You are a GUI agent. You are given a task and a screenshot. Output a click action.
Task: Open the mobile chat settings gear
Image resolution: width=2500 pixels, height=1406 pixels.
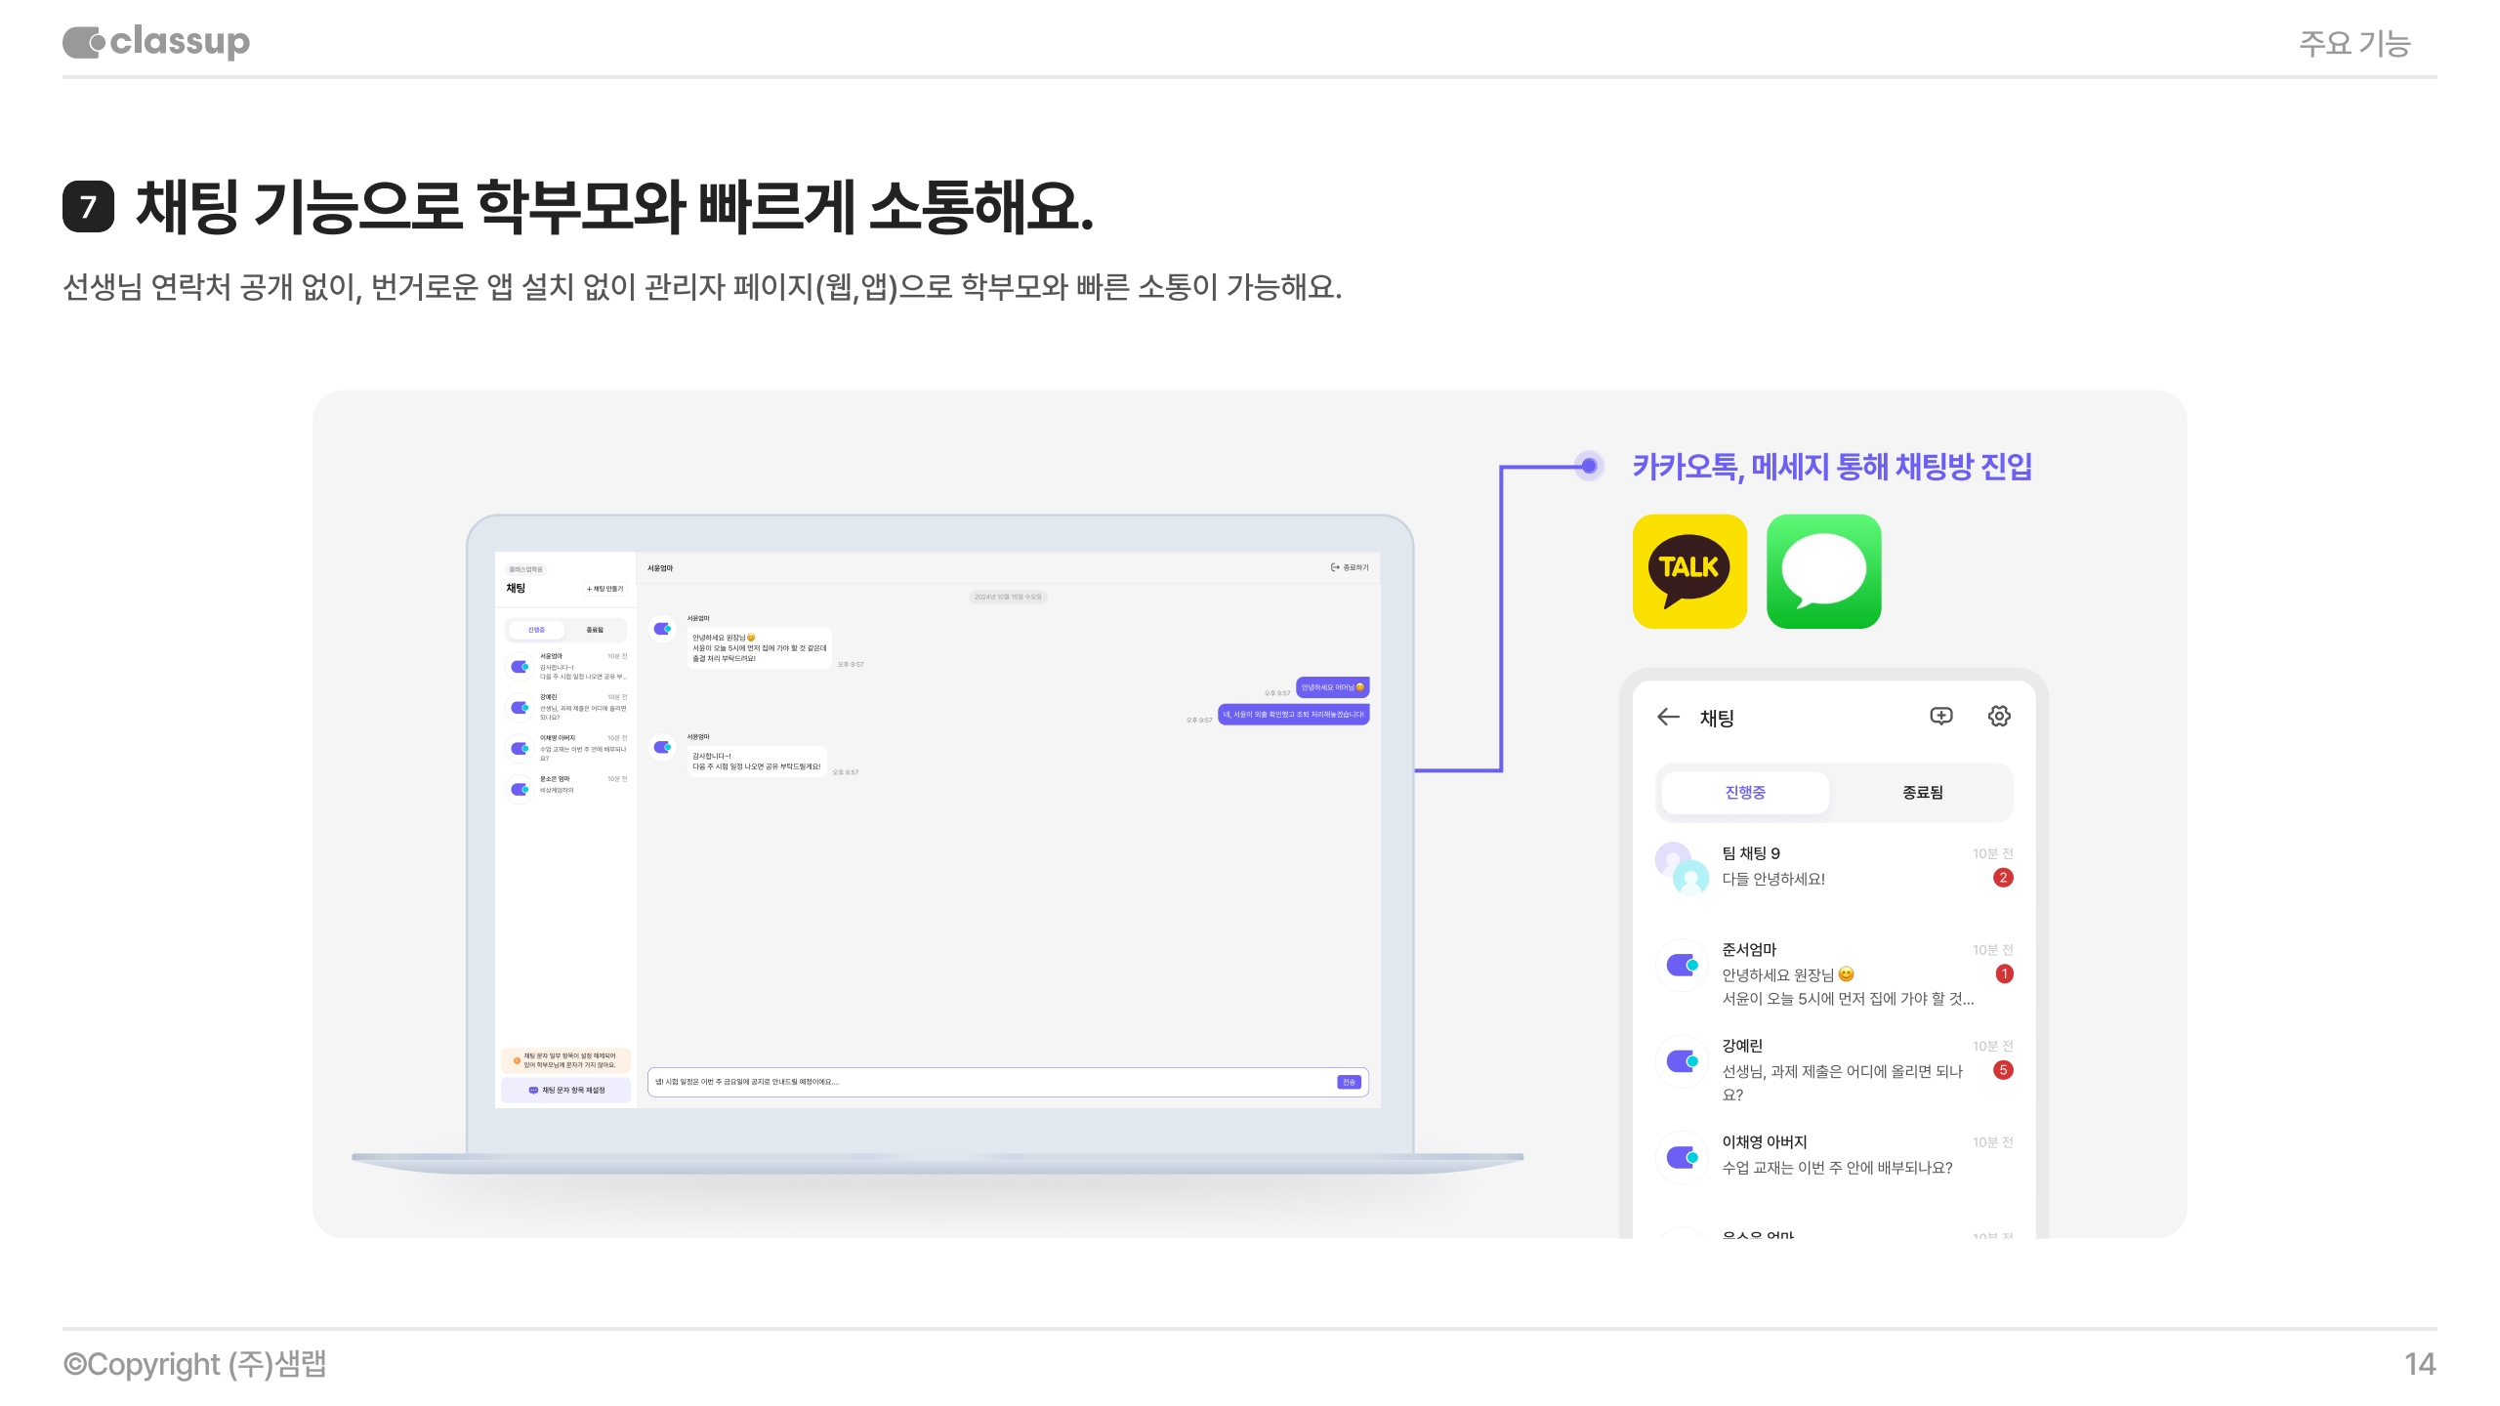coord(1999,717)
